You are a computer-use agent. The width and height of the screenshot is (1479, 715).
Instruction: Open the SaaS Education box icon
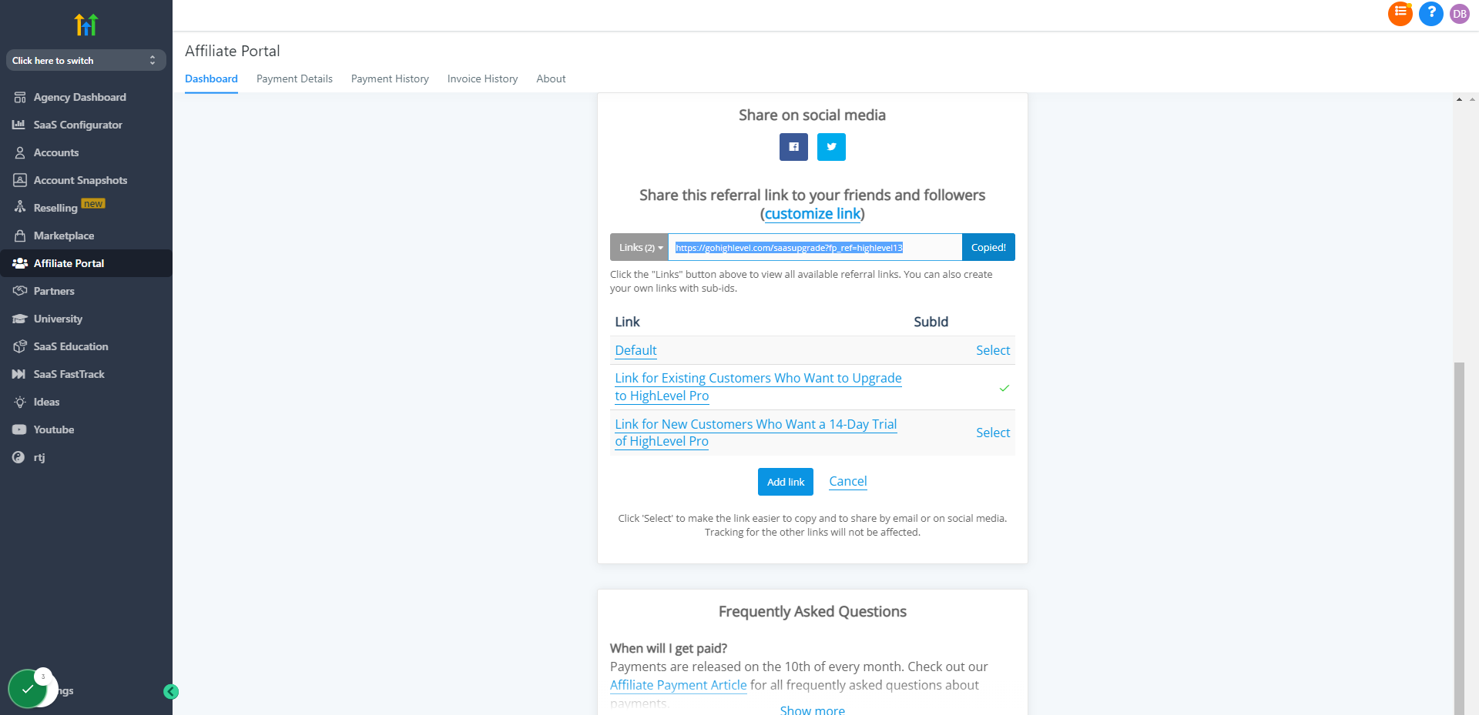(20, 346)
